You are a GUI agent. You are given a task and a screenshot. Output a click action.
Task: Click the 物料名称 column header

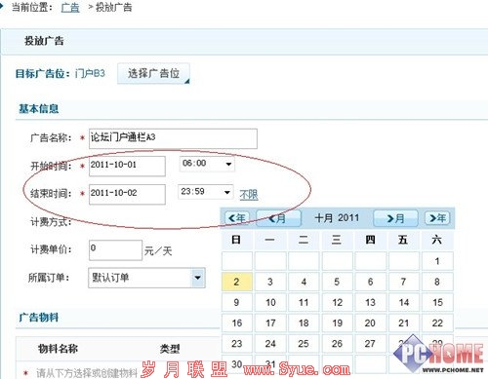tap(58, 349)
